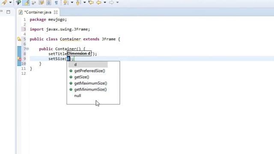This screenshot has width=274, height=154.
Task: Click line number 12 in the gutter
Action: (x=24, y=73)
